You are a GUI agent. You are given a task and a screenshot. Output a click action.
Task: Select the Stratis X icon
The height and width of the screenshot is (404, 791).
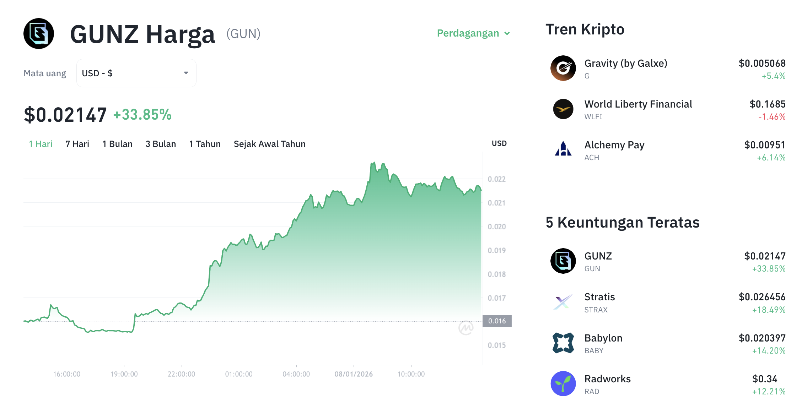coord(563,302)
